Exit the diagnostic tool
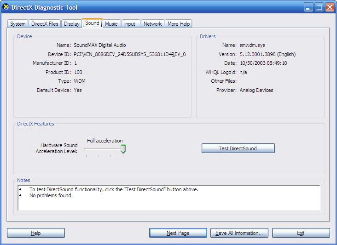 (301, 233)
